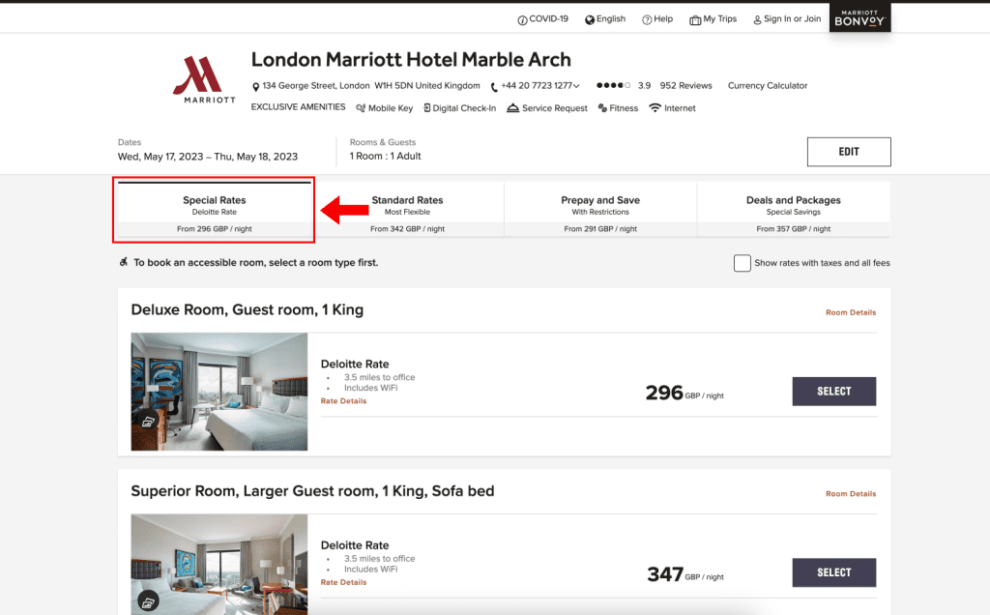Open Rate Details under Deluxe Room
The image size is (990, 615).
343,401
